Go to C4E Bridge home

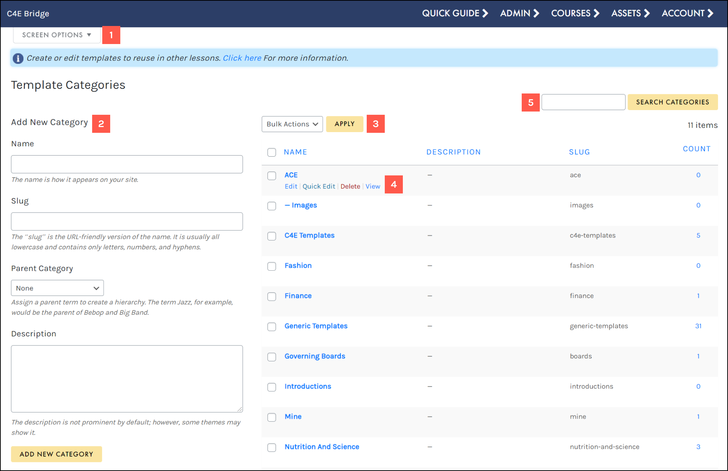coord(28,14)
